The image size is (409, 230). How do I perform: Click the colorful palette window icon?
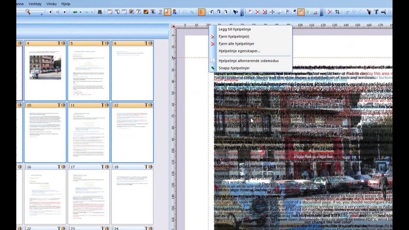point(146,12)
